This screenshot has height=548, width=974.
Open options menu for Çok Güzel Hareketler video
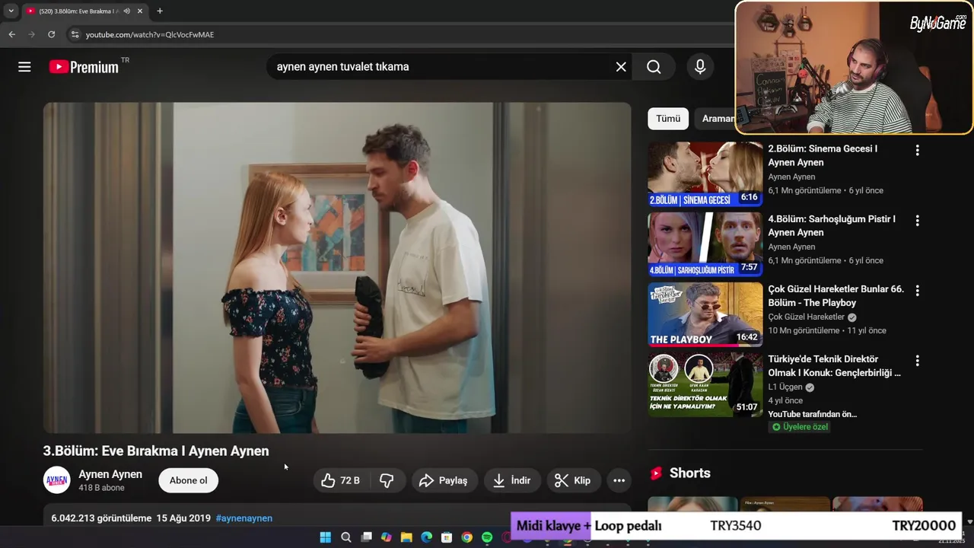pos(917,291)
